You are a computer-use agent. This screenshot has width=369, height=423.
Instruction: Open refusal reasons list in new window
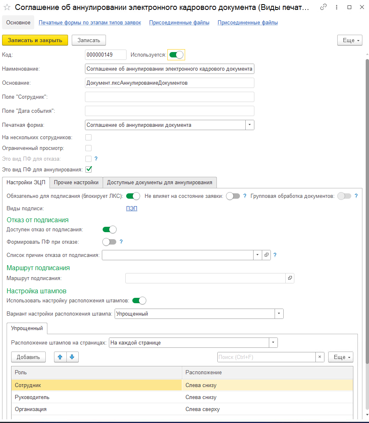click(266, 255)
